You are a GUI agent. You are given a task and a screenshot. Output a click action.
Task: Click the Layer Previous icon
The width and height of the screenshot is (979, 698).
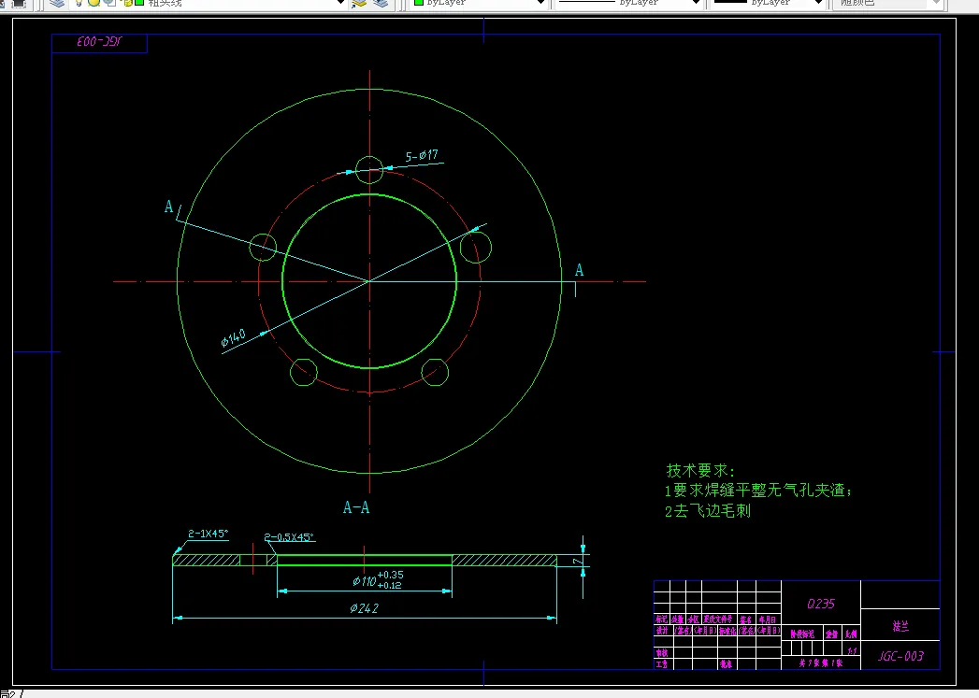tap(381, 3)
